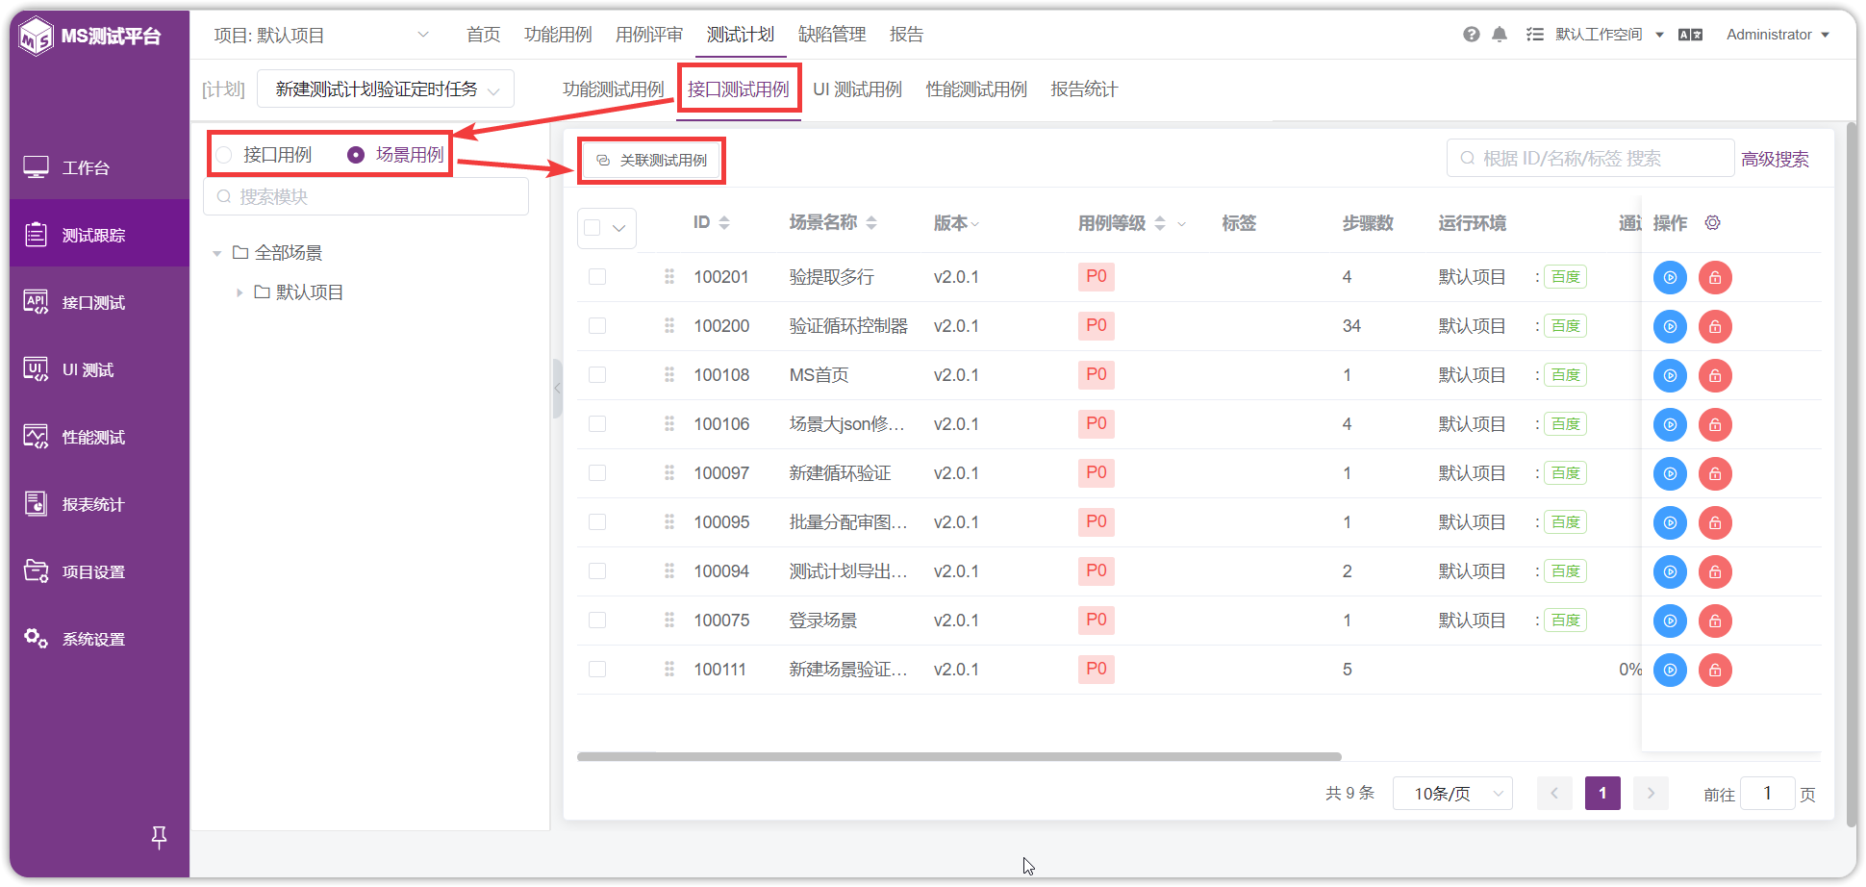
Task: Open the 默认工作空间 workspace dropdown
Action: coord(1609,35)
